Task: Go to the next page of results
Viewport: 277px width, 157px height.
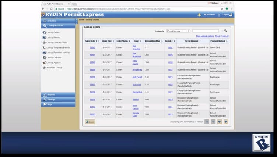Action: coord(220,122)
